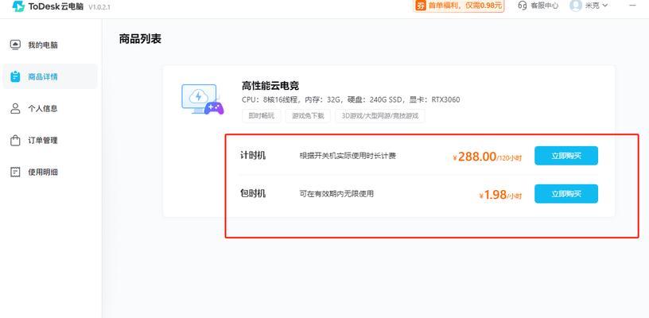
Task: Click the 商品详情 clipboard icon
Action: (x=15, y=76)
